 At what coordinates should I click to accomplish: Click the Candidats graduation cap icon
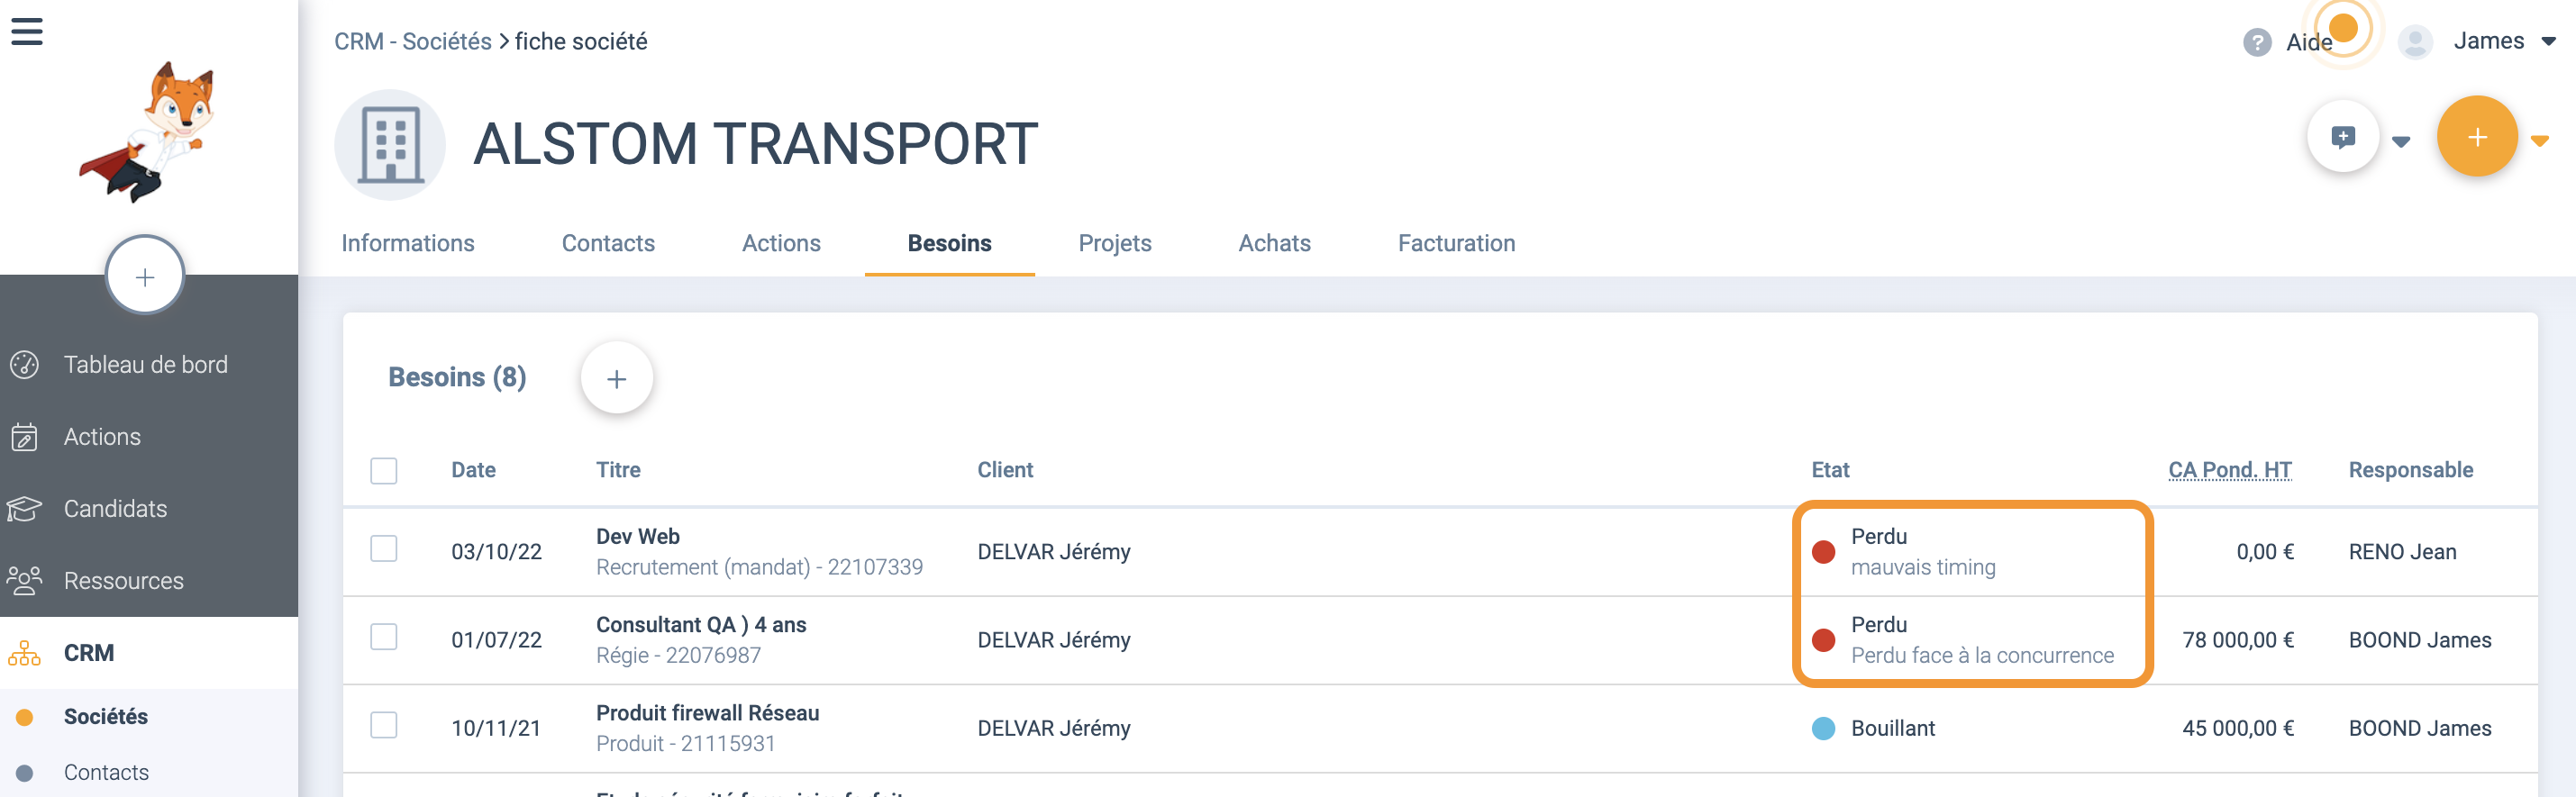coord(24,509)
